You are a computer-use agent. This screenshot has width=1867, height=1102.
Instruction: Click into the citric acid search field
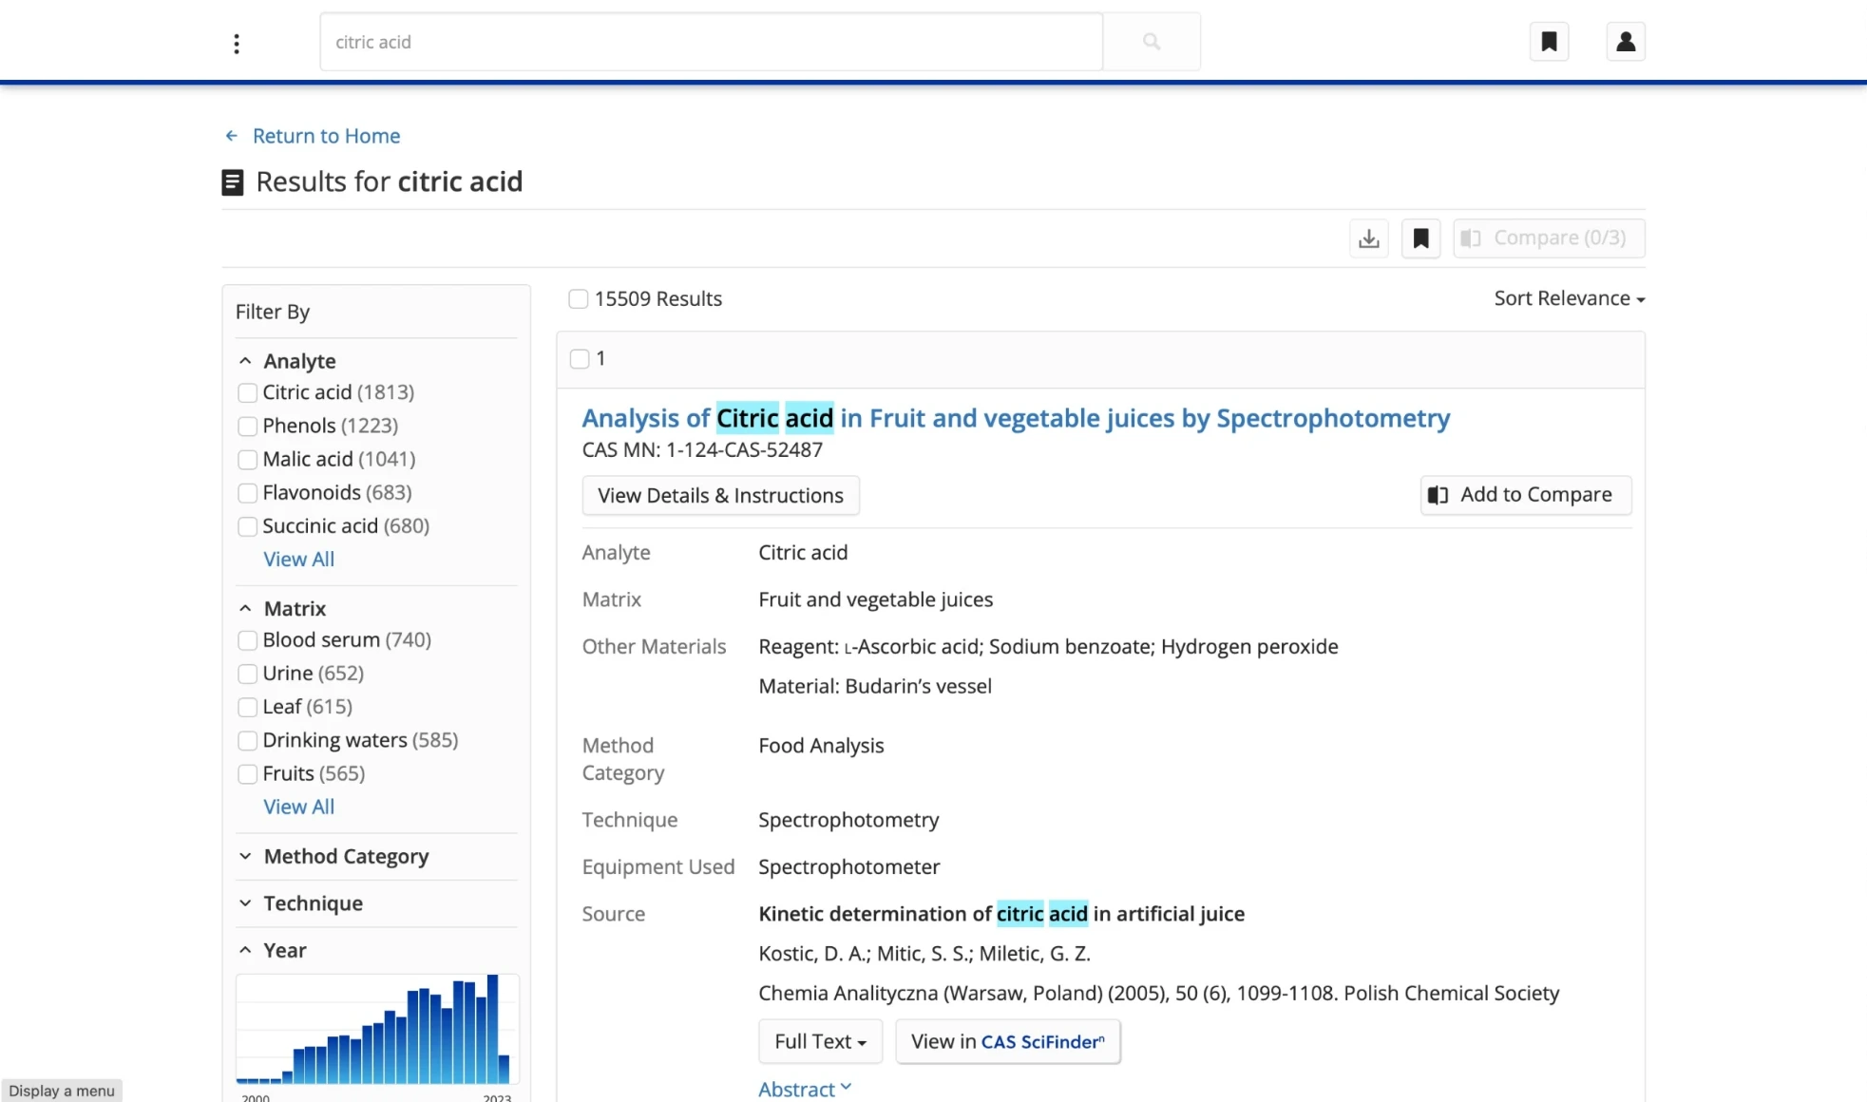click(x=711, y=42)
